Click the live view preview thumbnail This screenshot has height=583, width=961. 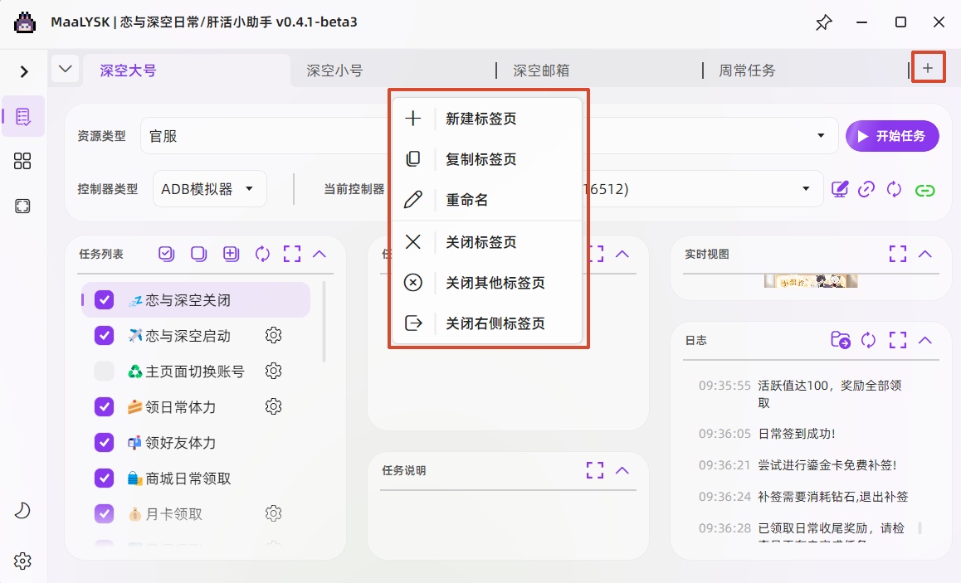pyautogui.click(x=811, y=281)
